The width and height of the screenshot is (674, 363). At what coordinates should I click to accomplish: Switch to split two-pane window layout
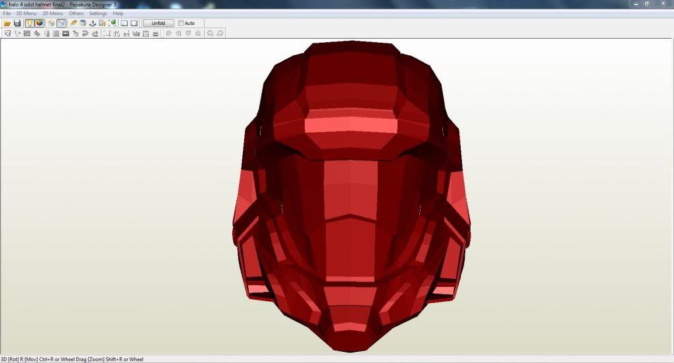(x=124, y=23)
